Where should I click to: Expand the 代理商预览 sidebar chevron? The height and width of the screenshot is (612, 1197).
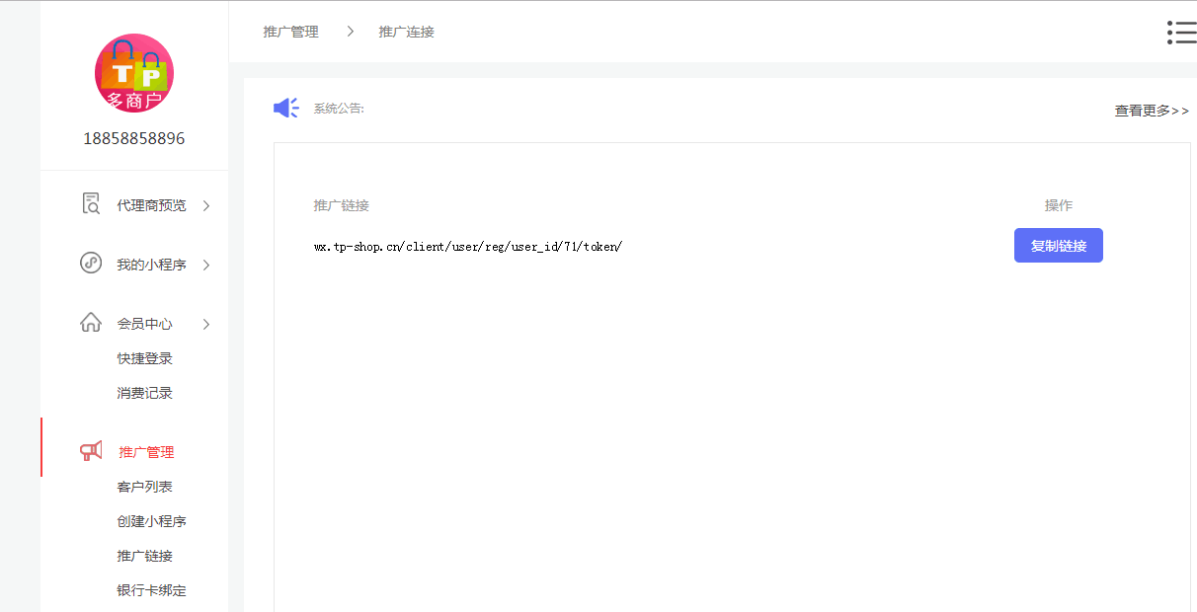[206, 204]
